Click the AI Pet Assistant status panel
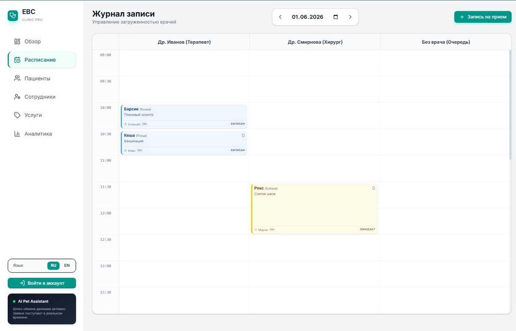The width and height of the screenshot is (516, 331). (42, 309)
